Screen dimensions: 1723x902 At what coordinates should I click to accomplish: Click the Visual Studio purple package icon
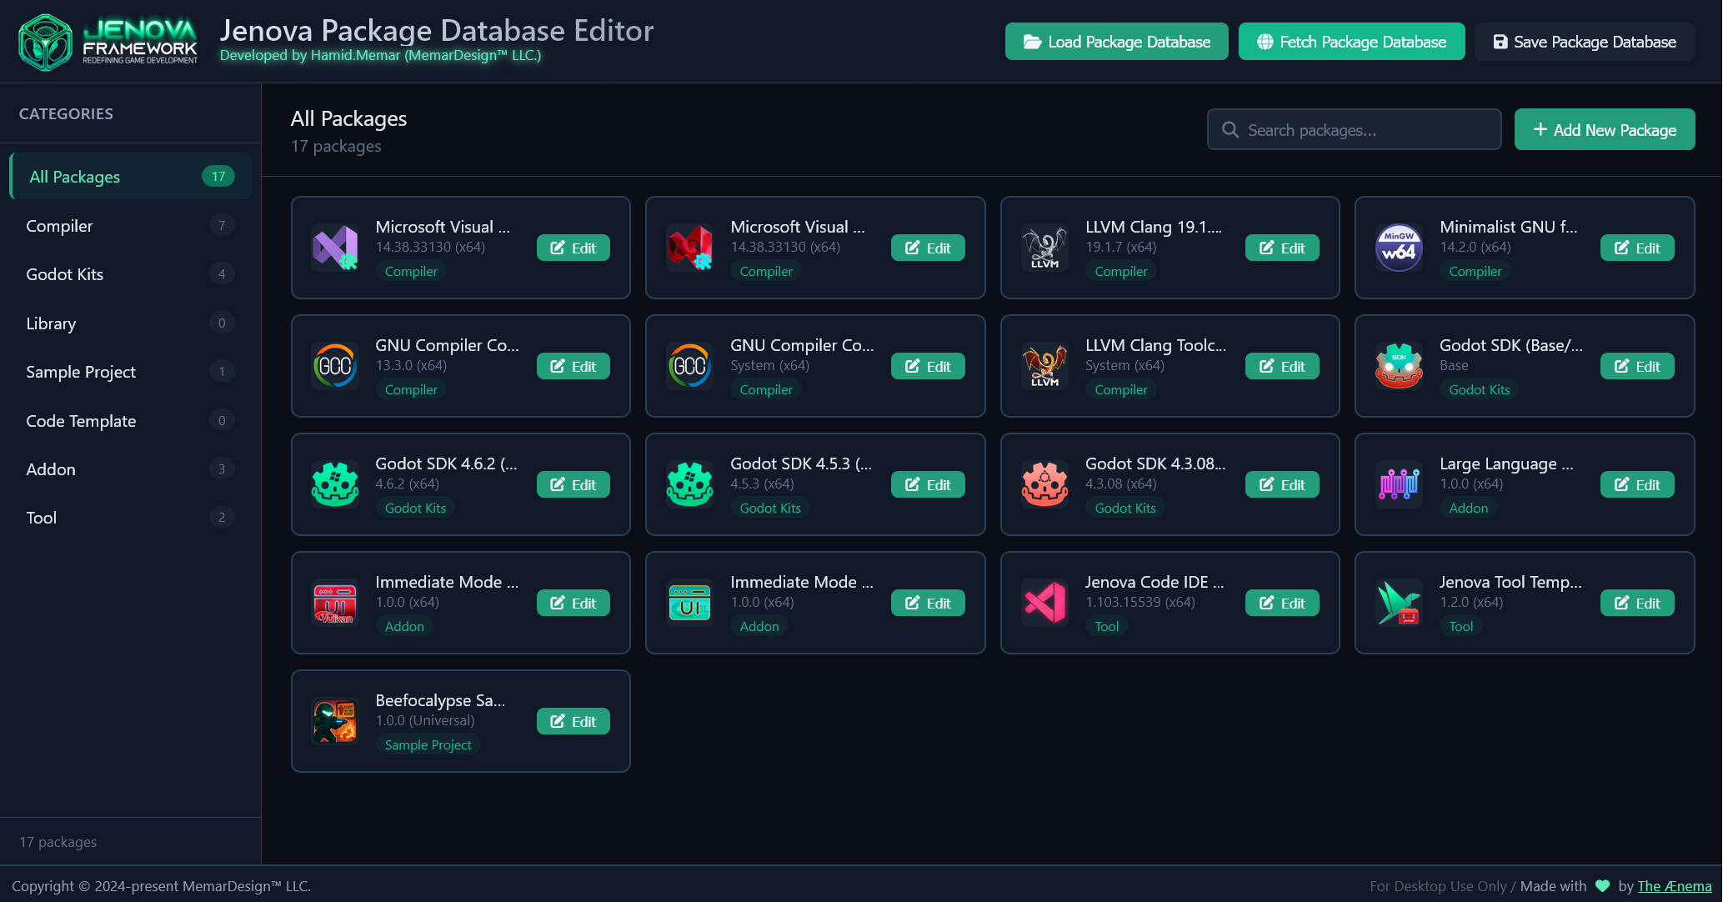pos(335,248)
